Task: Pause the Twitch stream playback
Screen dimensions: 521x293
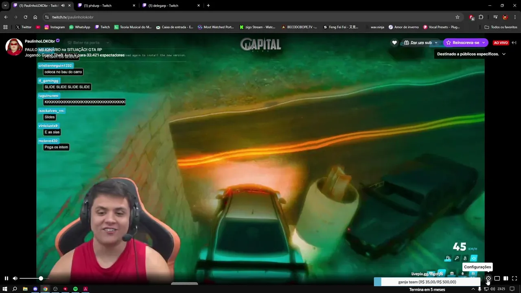Action: click(x=6, y=278)
